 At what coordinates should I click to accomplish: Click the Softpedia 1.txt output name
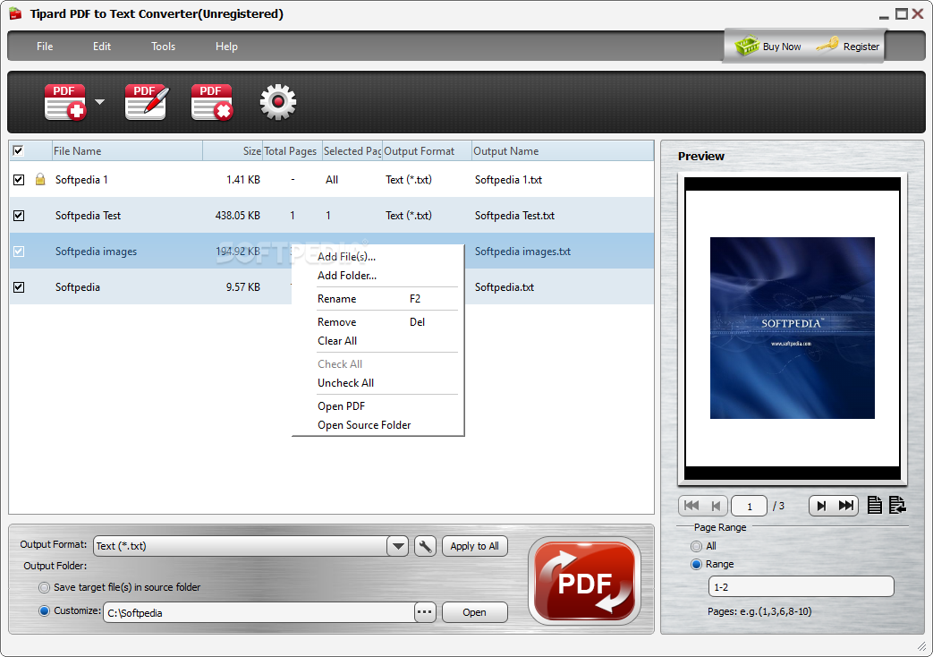(x=508, y=179)
